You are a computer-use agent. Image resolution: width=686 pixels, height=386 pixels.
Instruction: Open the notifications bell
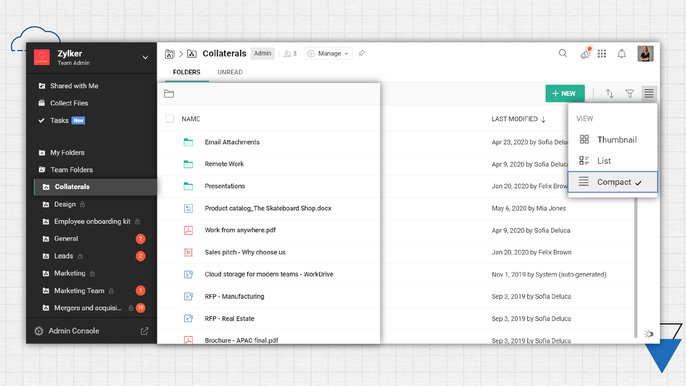pos(622,54)
